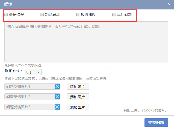
Task: Click the 问题反馈图片1 file field
Action: click(x=29, y=87)
